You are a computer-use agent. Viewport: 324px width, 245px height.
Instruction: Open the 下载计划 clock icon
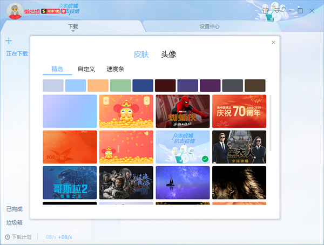8,237
